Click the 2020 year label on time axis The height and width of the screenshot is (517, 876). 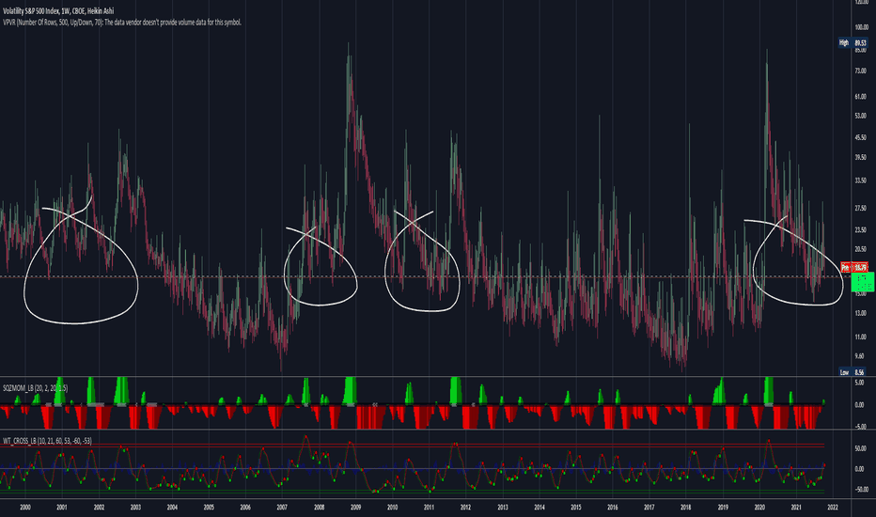click(x=759, y=508)
